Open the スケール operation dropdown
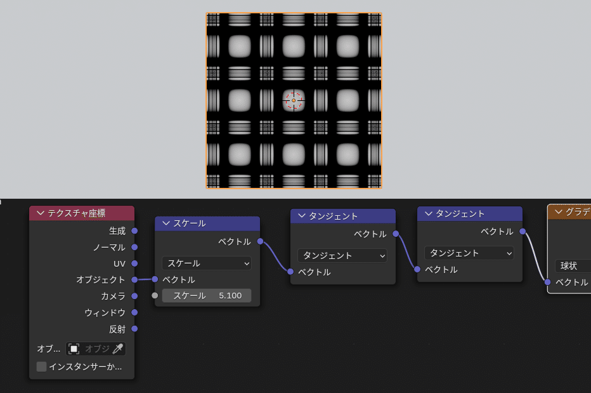This screenshot has width=591, height=393. [207, 263]
